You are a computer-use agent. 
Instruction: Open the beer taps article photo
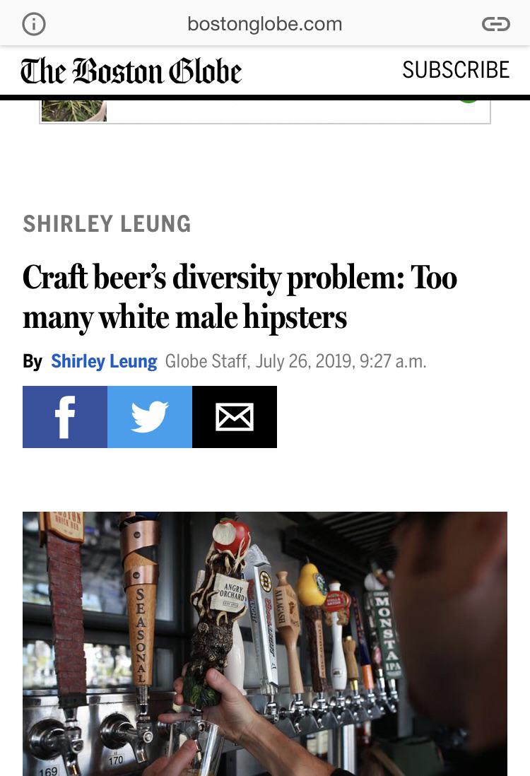pos(265,643)
